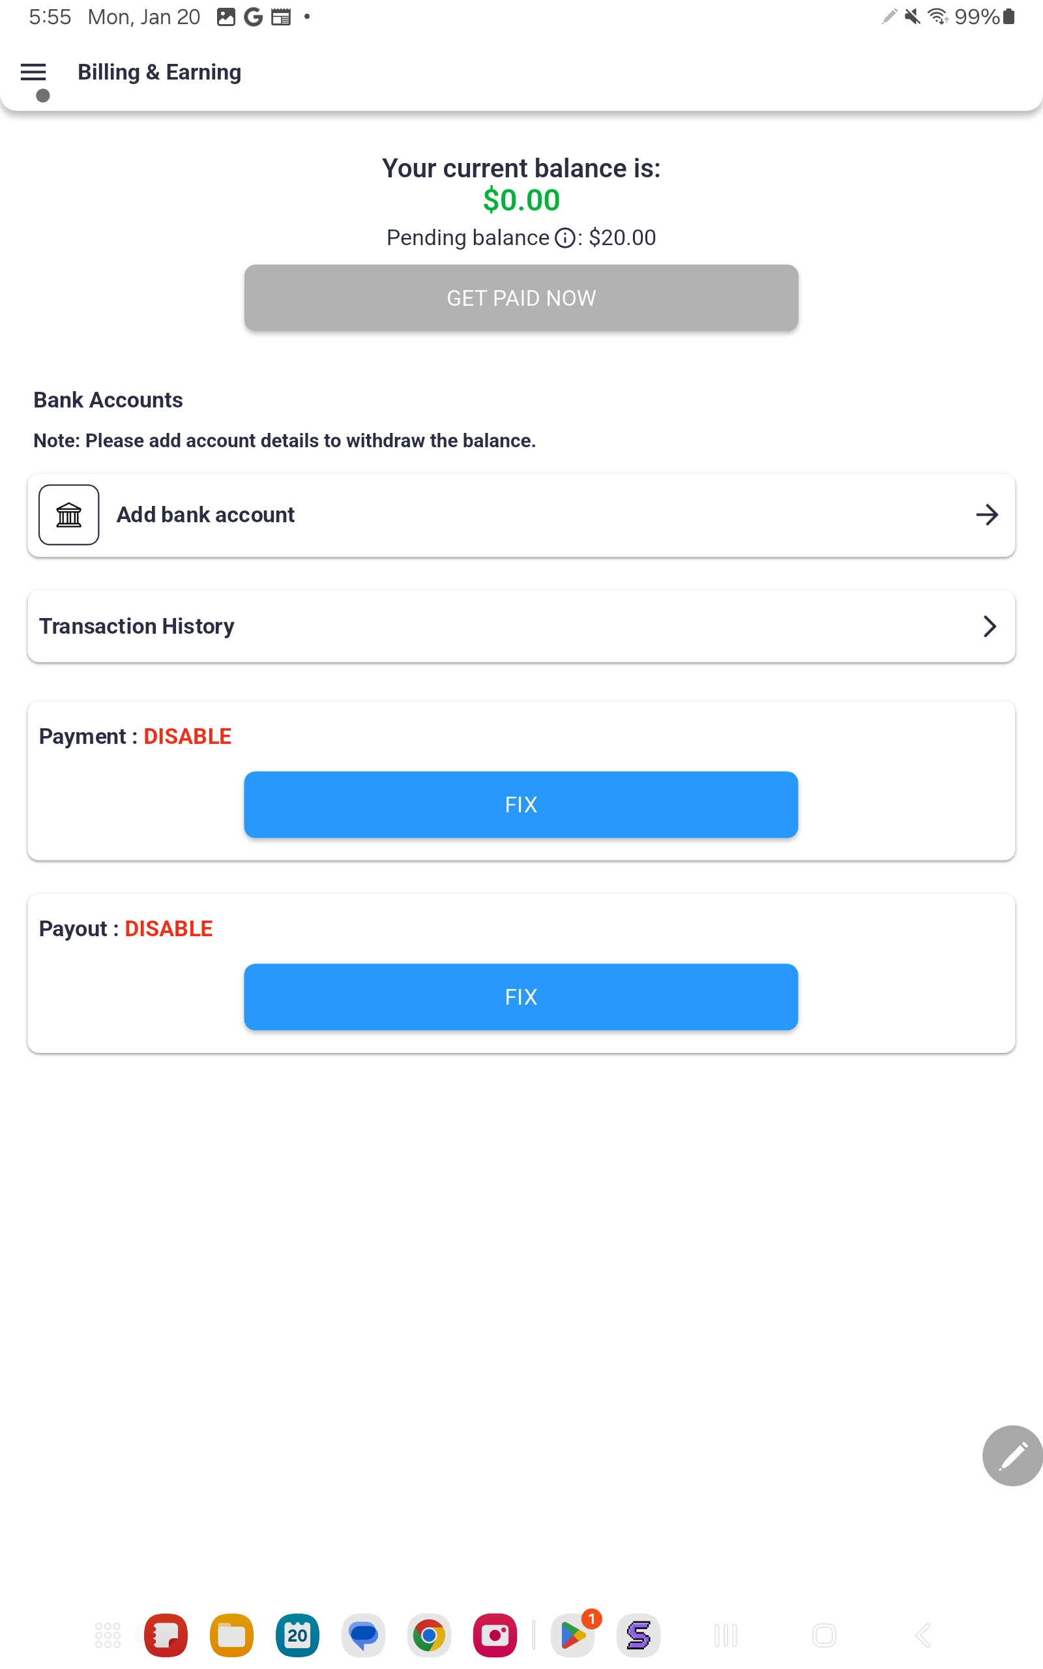Expand the Transaction History chevron
Image resolution: width=1043 pixels, height=1669 pixels.
(x=990, y=627)
